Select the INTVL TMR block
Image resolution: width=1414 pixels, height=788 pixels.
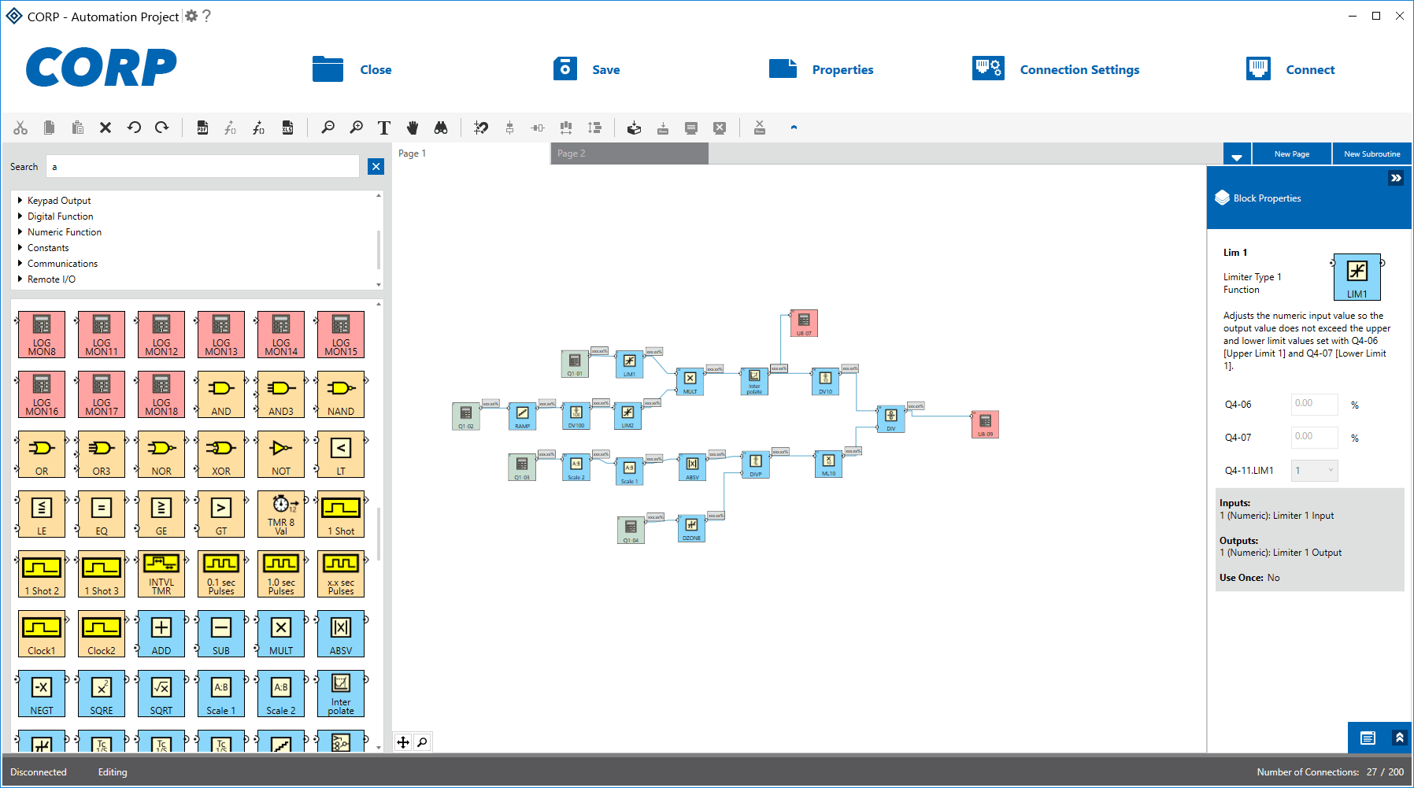161,574
